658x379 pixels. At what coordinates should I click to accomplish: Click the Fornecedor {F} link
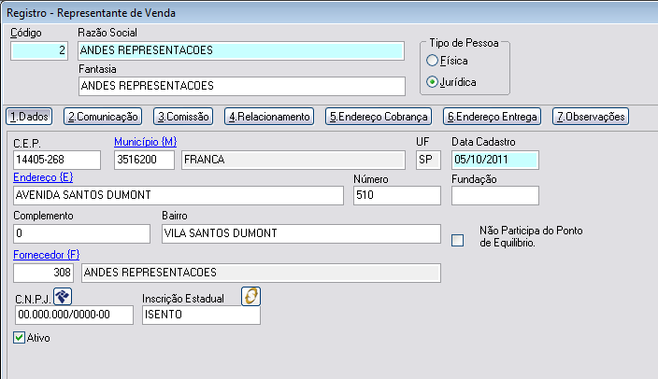pos(46,255)
